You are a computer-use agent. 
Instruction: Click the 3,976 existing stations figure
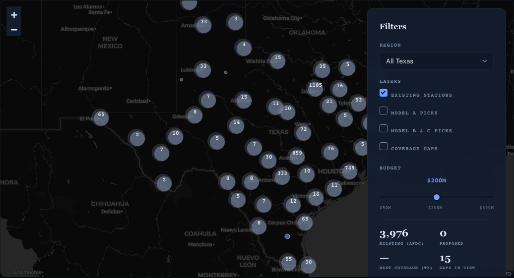tap(394, 234)
